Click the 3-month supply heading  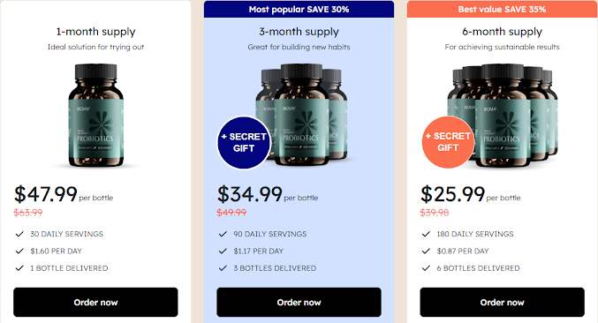pos(299,32)
